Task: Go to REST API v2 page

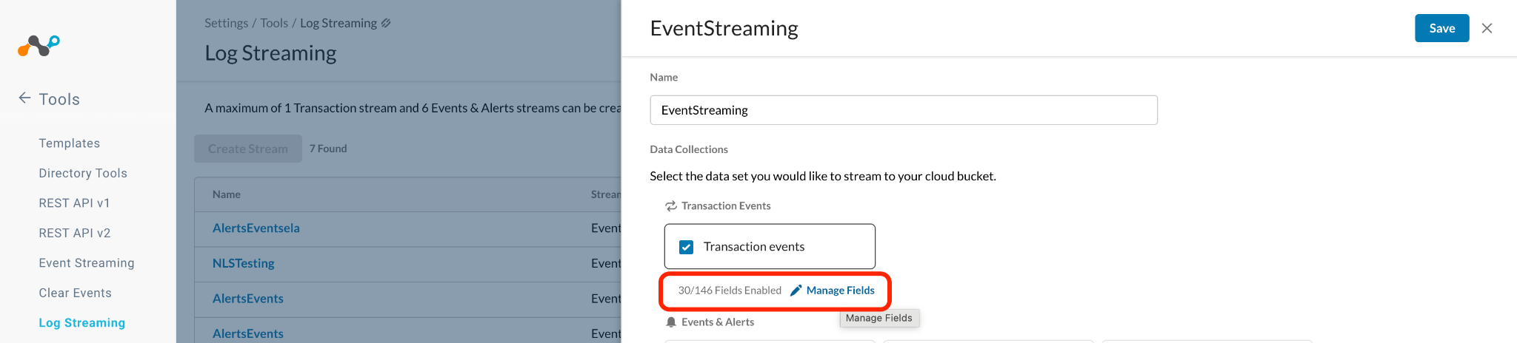Action: click(75, 233)
